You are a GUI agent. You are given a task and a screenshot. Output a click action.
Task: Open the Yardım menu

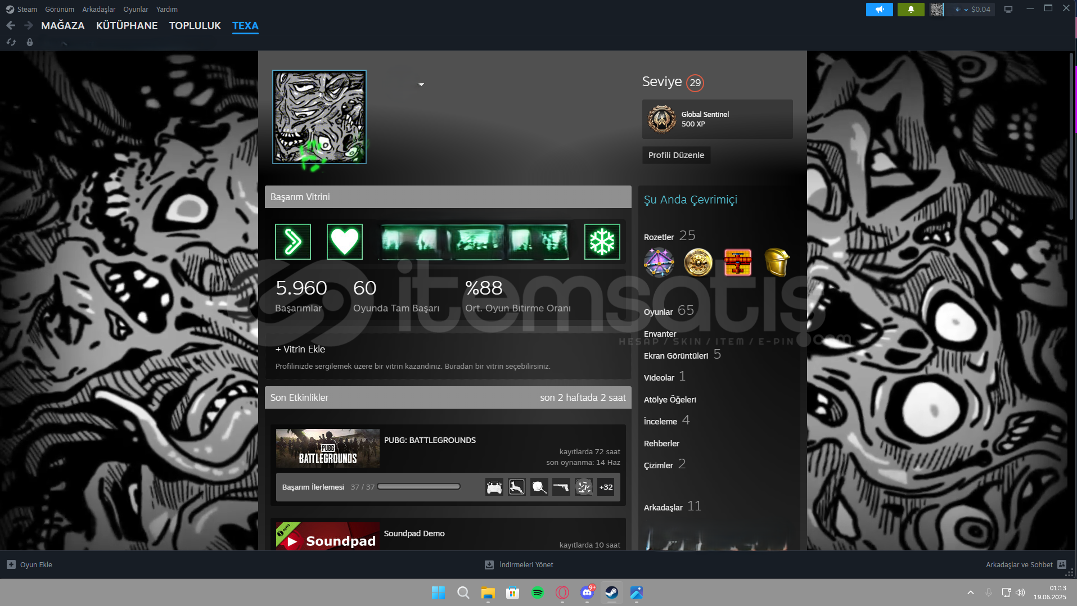click(x=166, y=9)
